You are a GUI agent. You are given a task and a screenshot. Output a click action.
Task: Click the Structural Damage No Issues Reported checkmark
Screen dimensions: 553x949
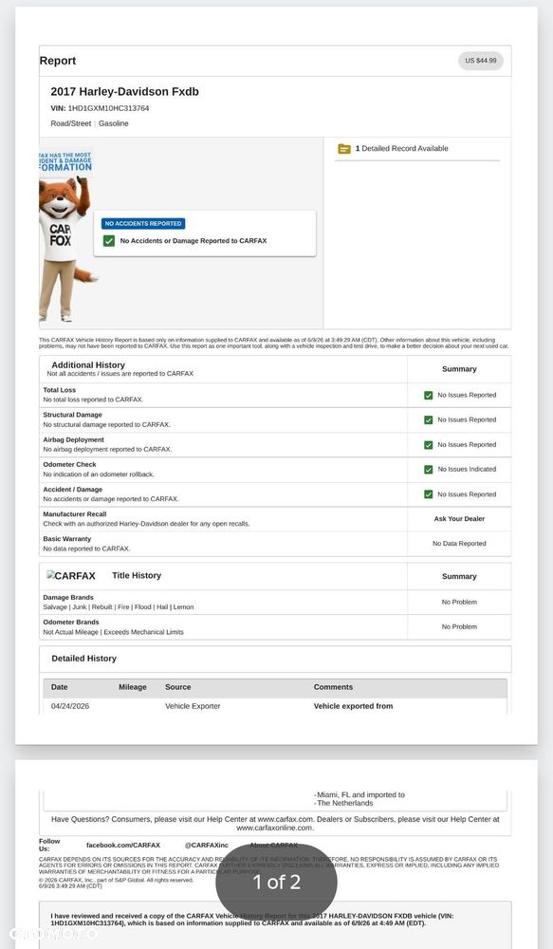[429, 420]
